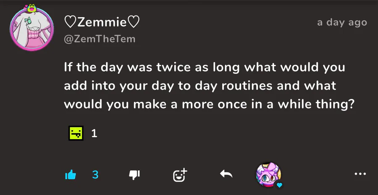This screenshot has width=378, height=195.
Task: Open the add reaction smiley picker
Action: tap(180, 175)
